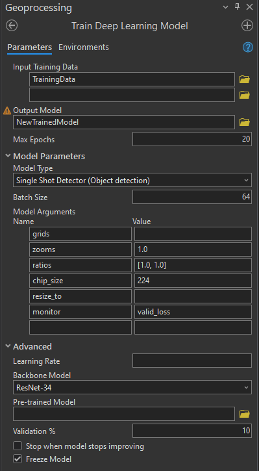This screenshot has width=259, height=471.
Task: Toggle auto-hide pin icon
Action: click(237, 7)
